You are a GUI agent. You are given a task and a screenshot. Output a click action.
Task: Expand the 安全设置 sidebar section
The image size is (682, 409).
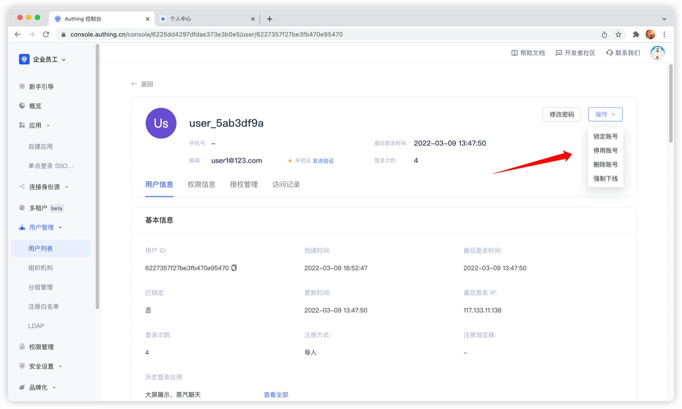coord(42,366)
